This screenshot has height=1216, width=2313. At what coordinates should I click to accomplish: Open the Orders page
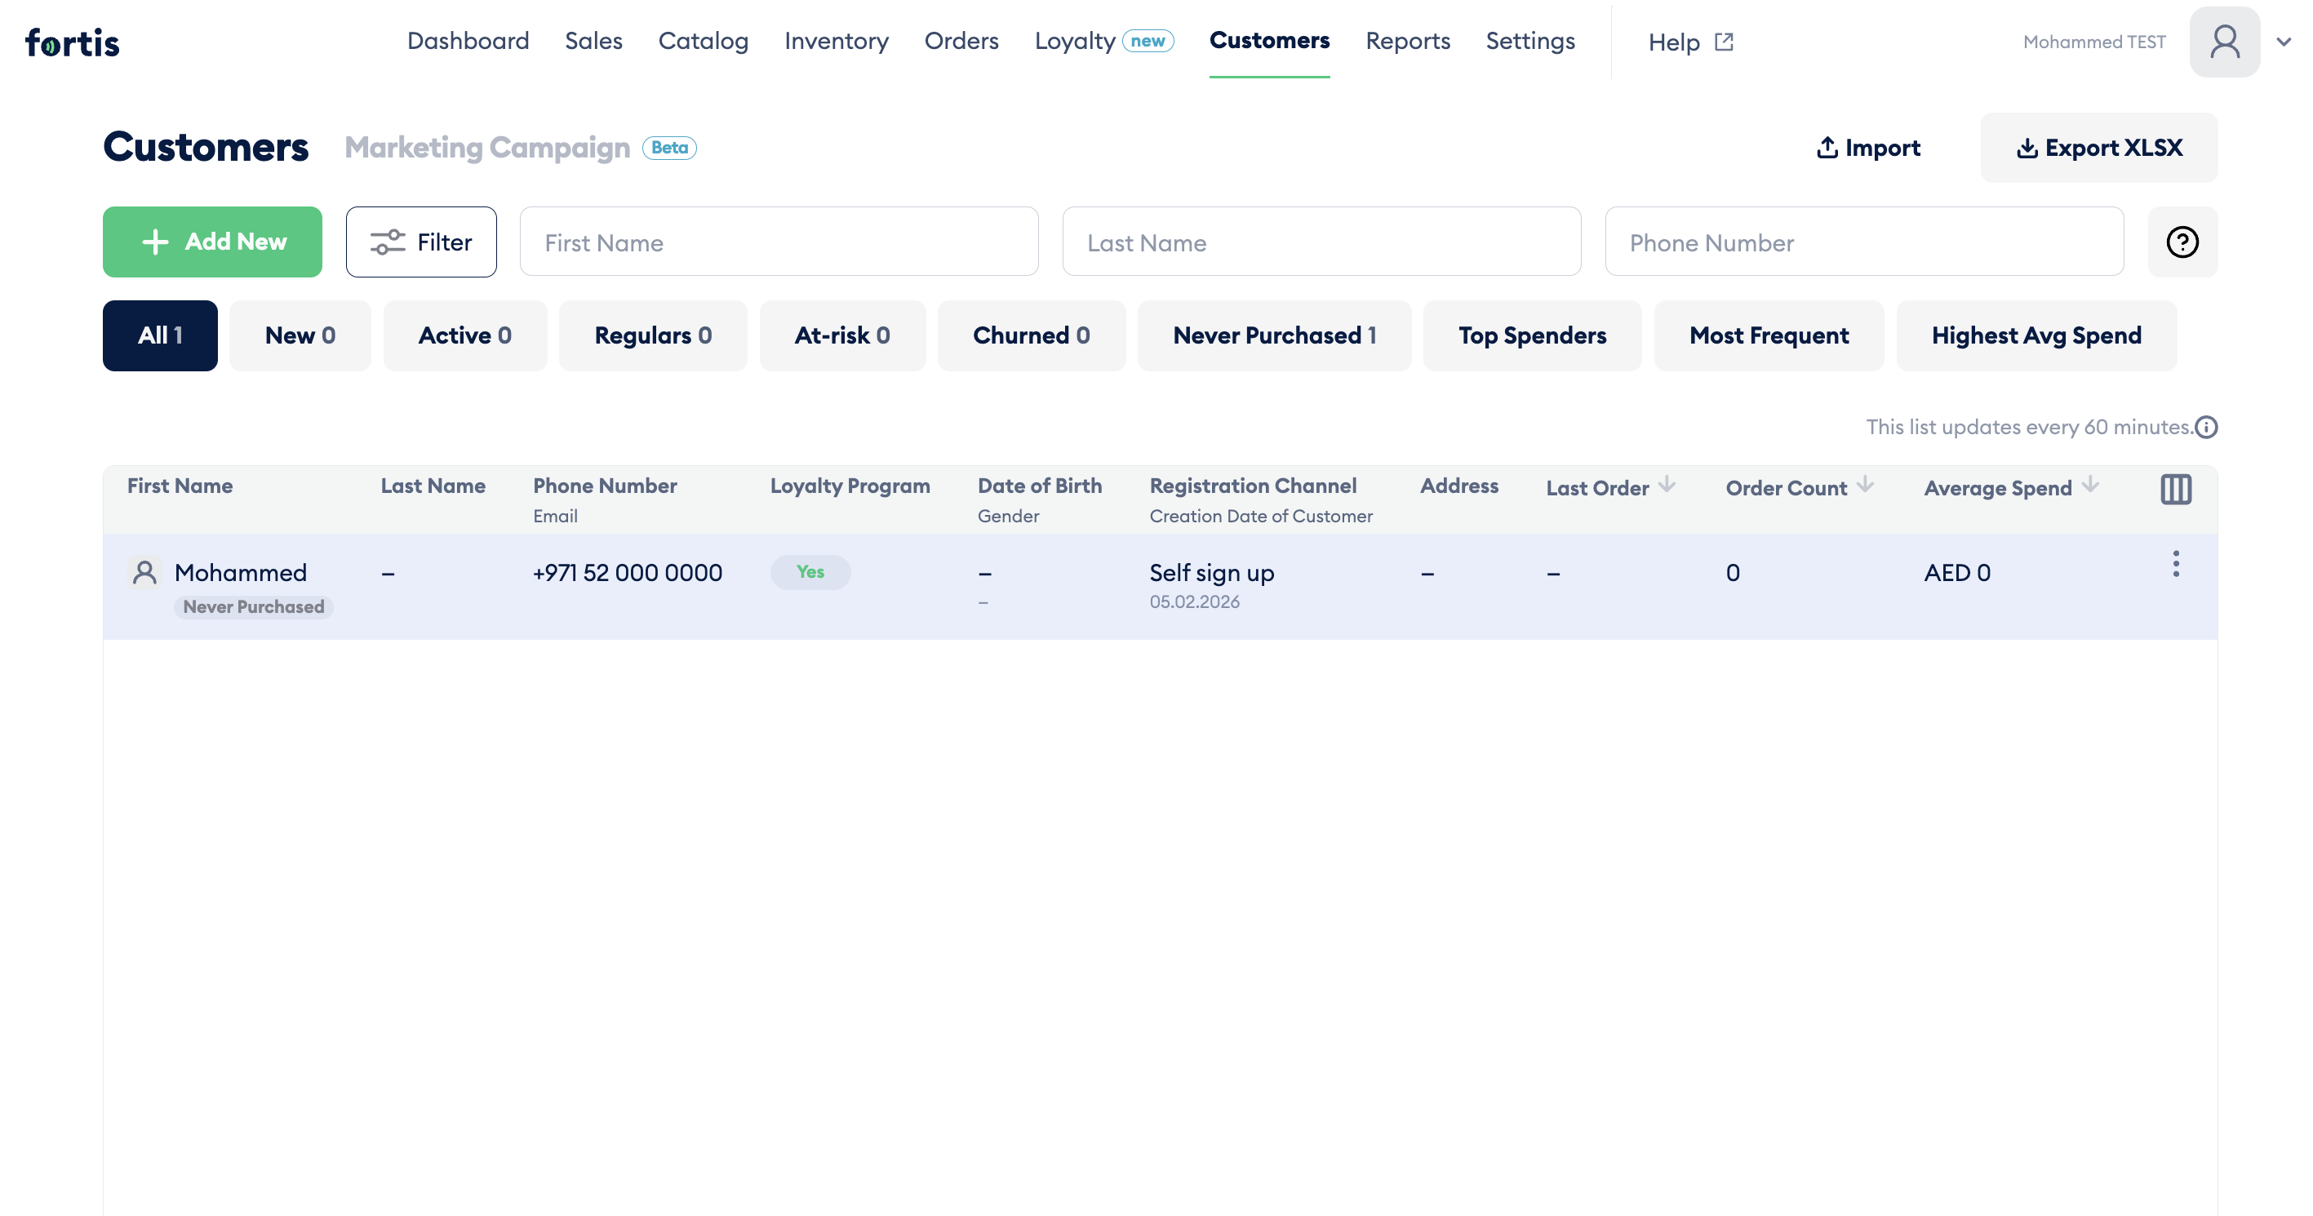pos(961,42)
